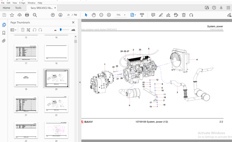Click the page number field showing 20
This screenshot has height=142, width=232.
point(68,15)
